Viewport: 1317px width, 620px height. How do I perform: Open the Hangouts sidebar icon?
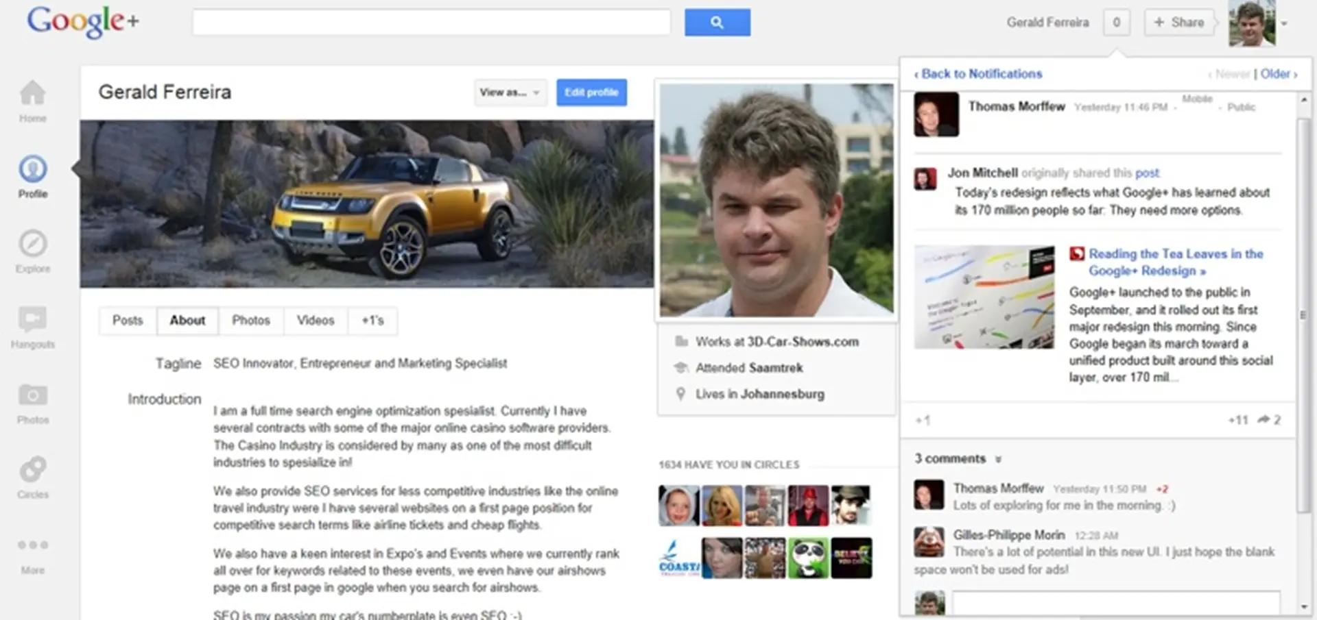[x=32, y=319]
